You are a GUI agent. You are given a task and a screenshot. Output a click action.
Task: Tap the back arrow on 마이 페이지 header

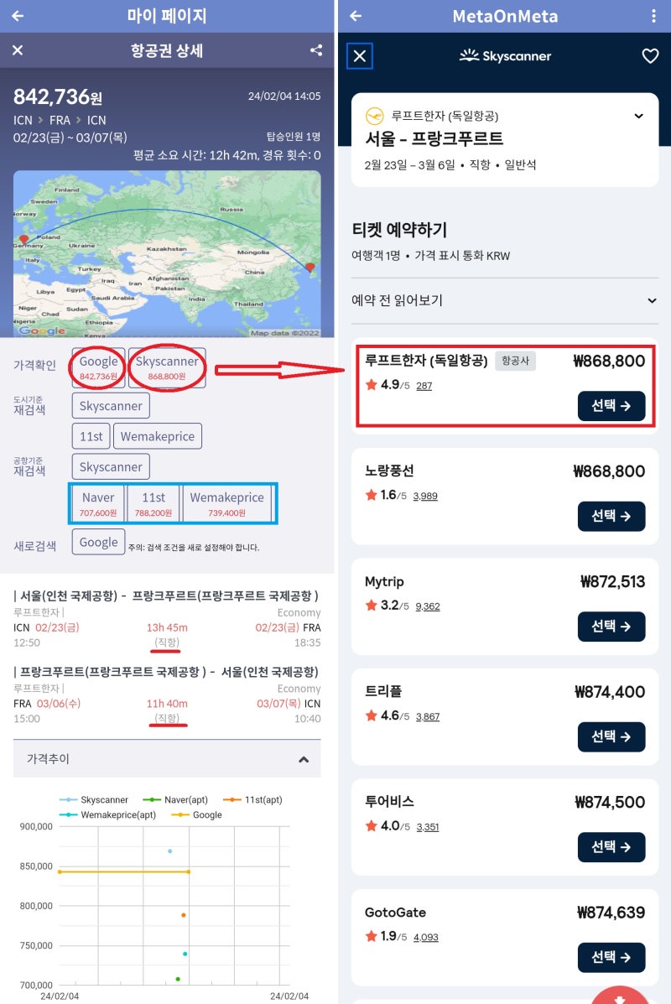[17, 15]
